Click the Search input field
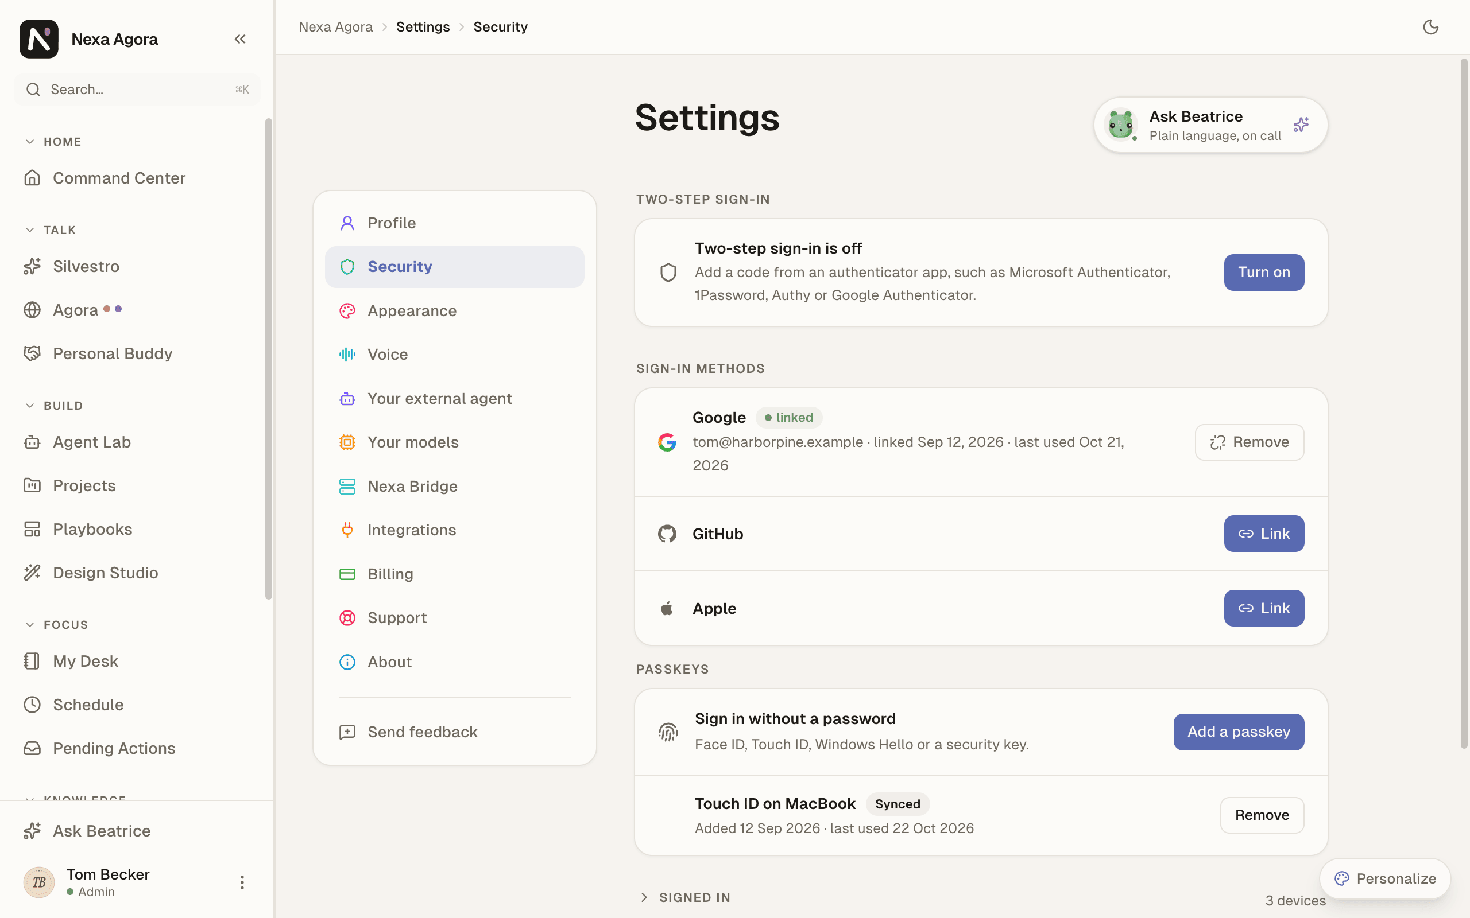 click(137, 90)
